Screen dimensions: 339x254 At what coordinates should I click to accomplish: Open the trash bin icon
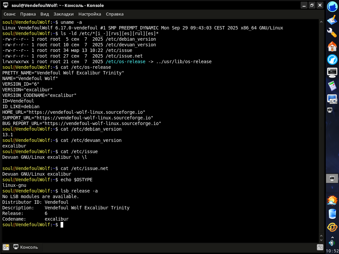(x=332, y=214)
